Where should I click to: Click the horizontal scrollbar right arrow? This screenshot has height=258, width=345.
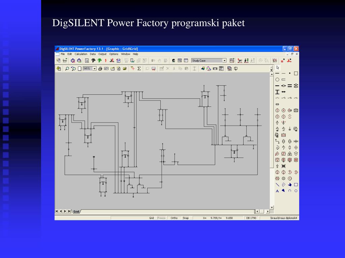[x=268, y=212]
